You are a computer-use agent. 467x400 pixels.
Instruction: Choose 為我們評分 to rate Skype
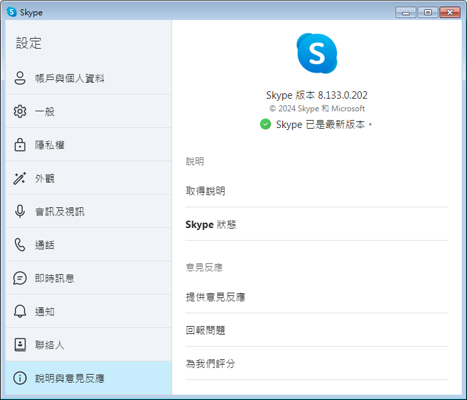(210, 363)
